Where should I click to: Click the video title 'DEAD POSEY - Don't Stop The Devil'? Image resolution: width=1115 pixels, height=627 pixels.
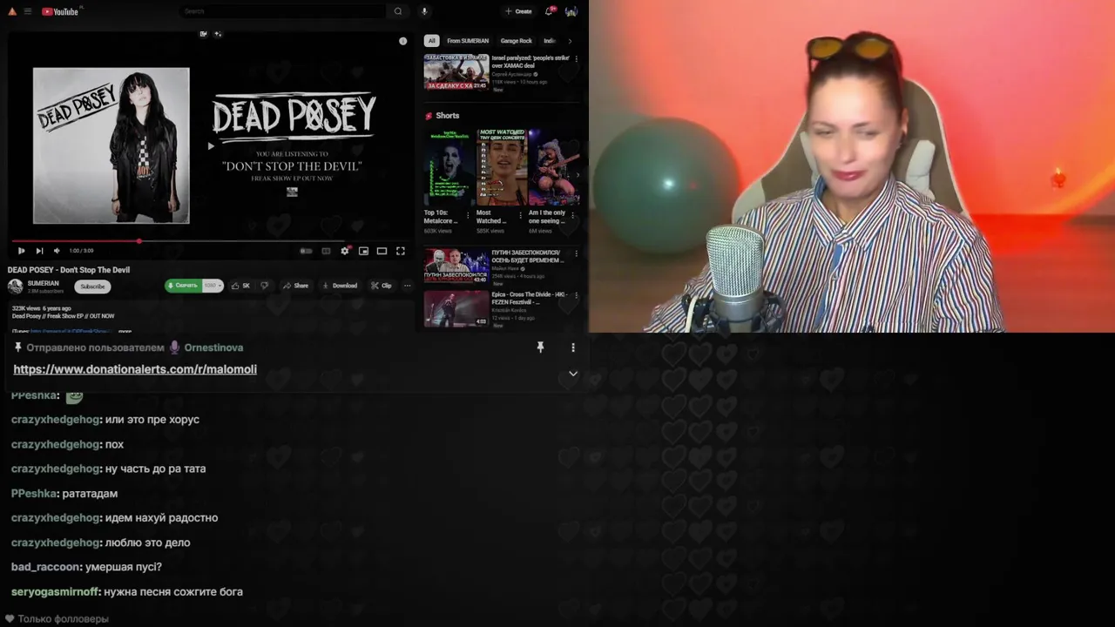point(69,270)
